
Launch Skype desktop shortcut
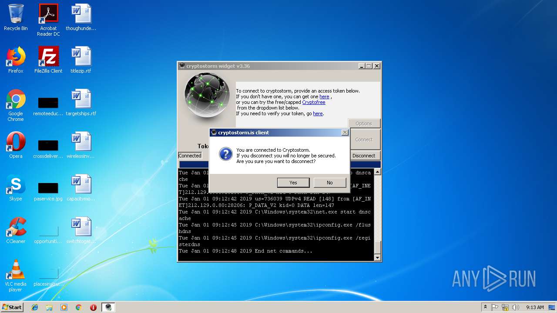(x=16, y=188)
